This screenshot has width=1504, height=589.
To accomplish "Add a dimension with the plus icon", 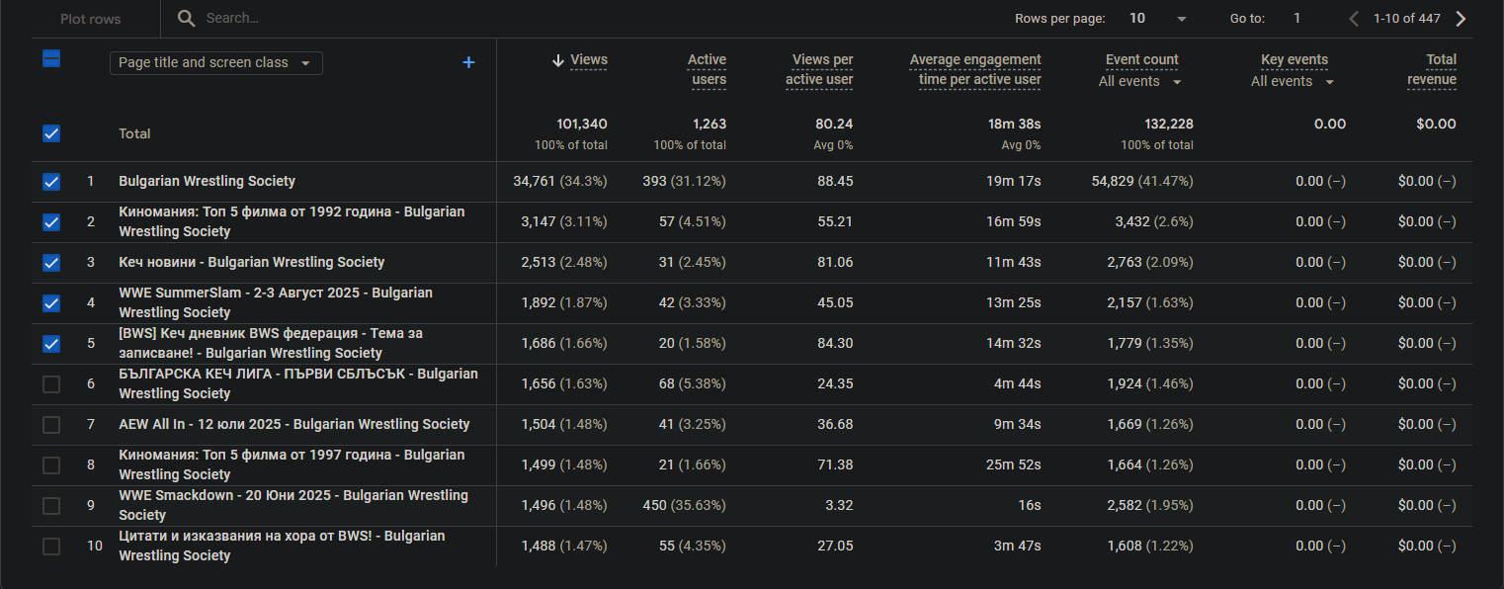I will click(468, 62).
